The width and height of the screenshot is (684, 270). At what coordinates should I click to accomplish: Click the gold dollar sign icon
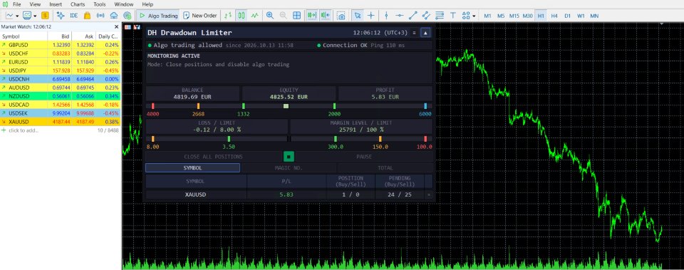[x=46, y=16]
